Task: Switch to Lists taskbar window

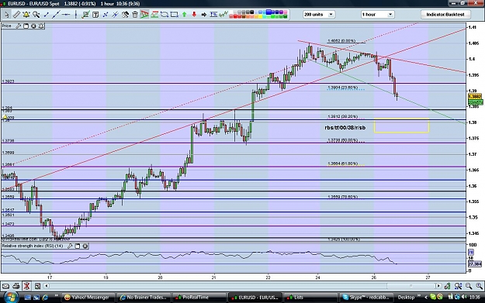Action: (x=310, y=298)
